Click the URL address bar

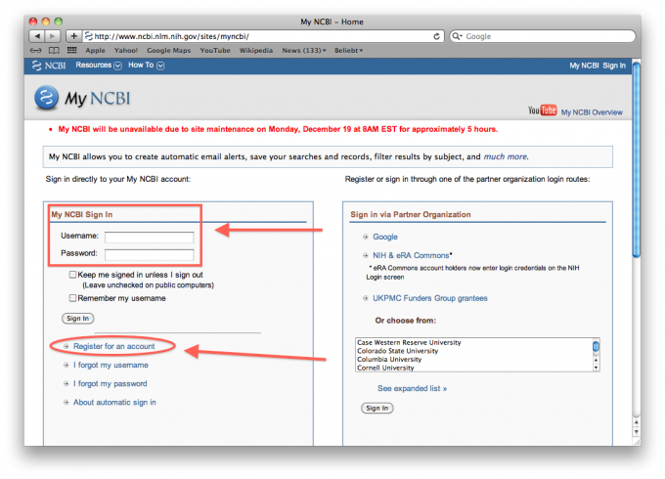click(263, 36)
